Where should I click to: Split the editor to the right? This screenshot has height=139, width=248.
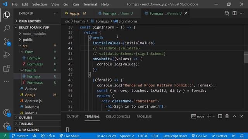(x=234, y=13)
